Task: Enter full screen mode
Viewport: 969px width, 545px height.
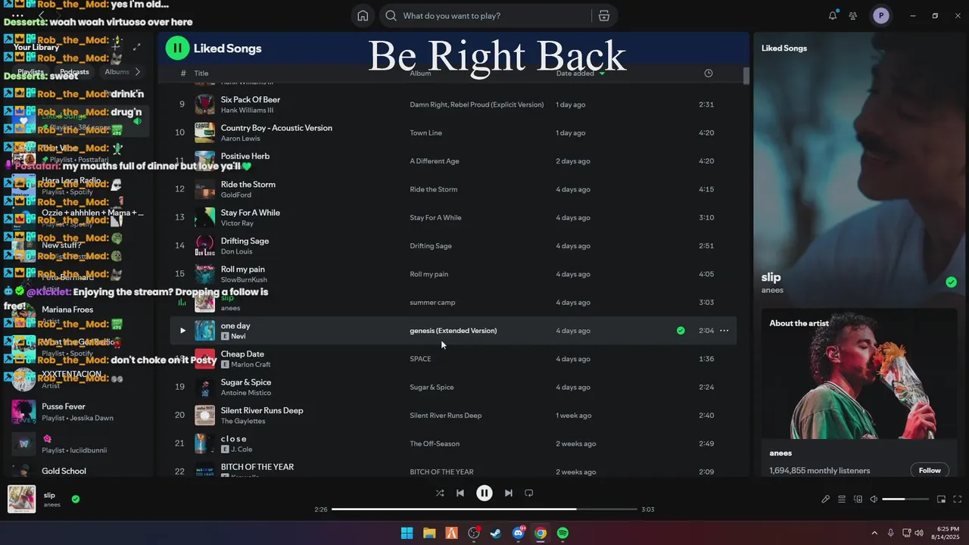Action: point(958,499)
